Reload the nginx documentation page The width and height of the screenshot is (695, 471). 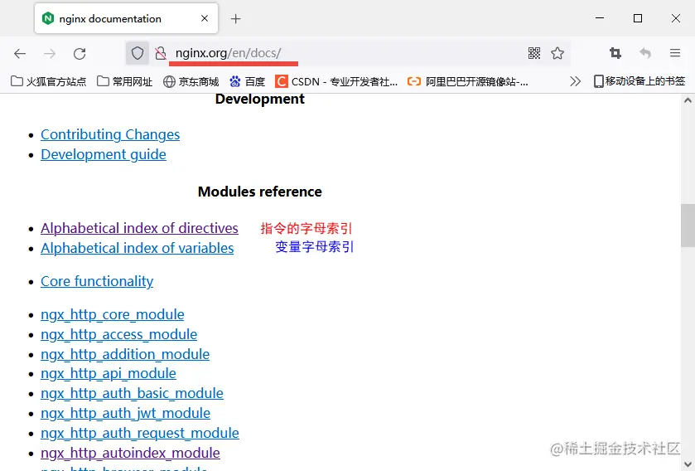tap(80, 54)
